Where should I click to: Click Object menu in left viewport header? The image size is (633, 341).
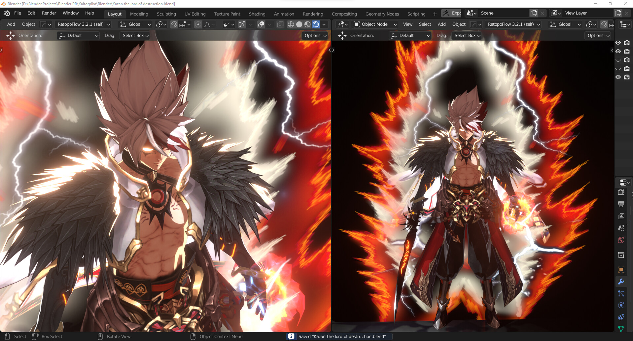29,24
